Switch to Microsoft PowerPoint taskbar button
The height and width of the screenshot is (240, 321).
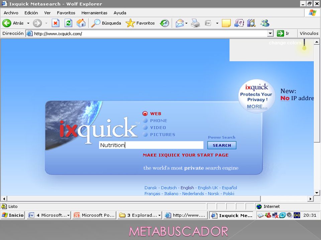click(x=94, y=215)
